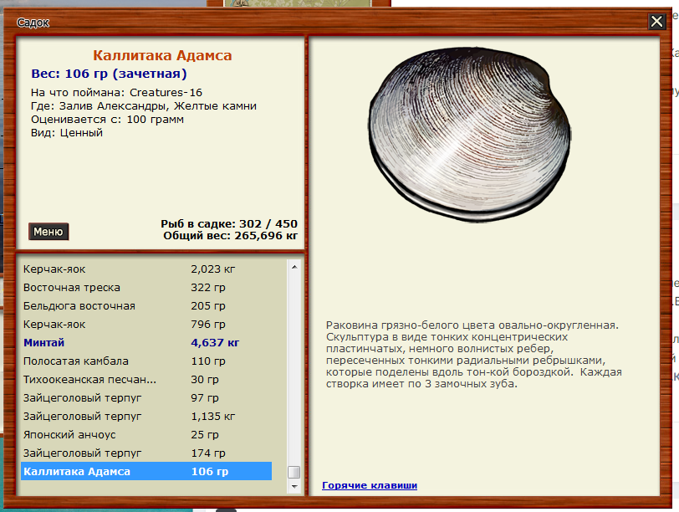679x512 pixels.
Task: Click the Каллитака Адамса title heading
Action: 162,56
